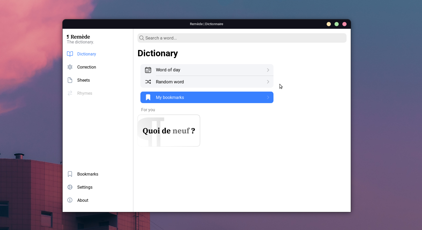Click the green maximize window button

[337, 24]
